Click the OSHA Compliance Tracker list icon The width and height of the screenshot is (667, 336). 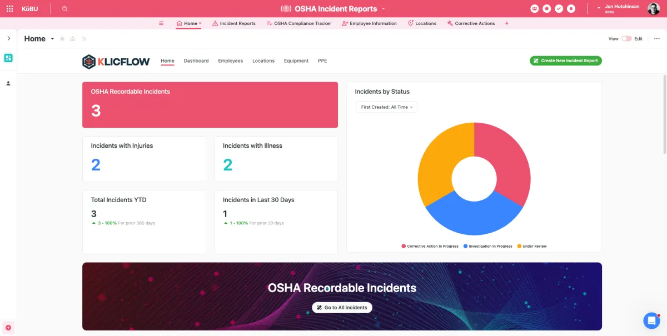click(x=269, y=23)
